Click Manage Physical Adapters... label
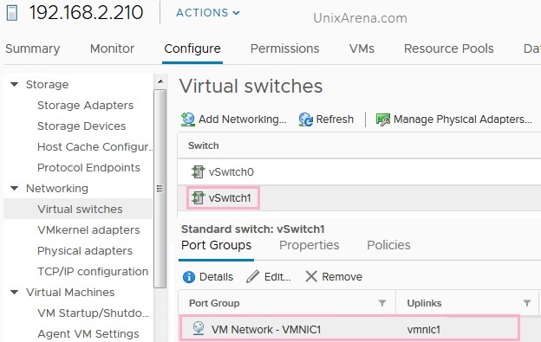541x342 pixels. [463, 119]
